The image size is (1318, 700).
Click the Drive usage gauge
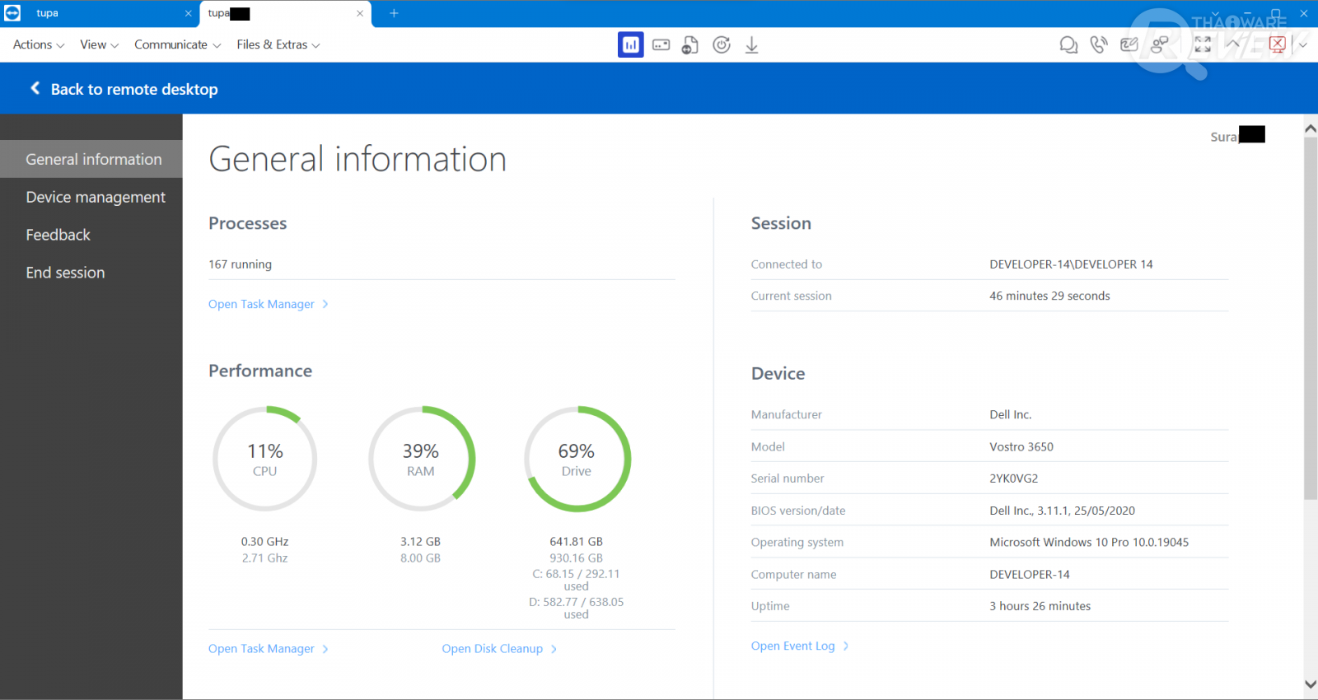[x=577, y=459]
